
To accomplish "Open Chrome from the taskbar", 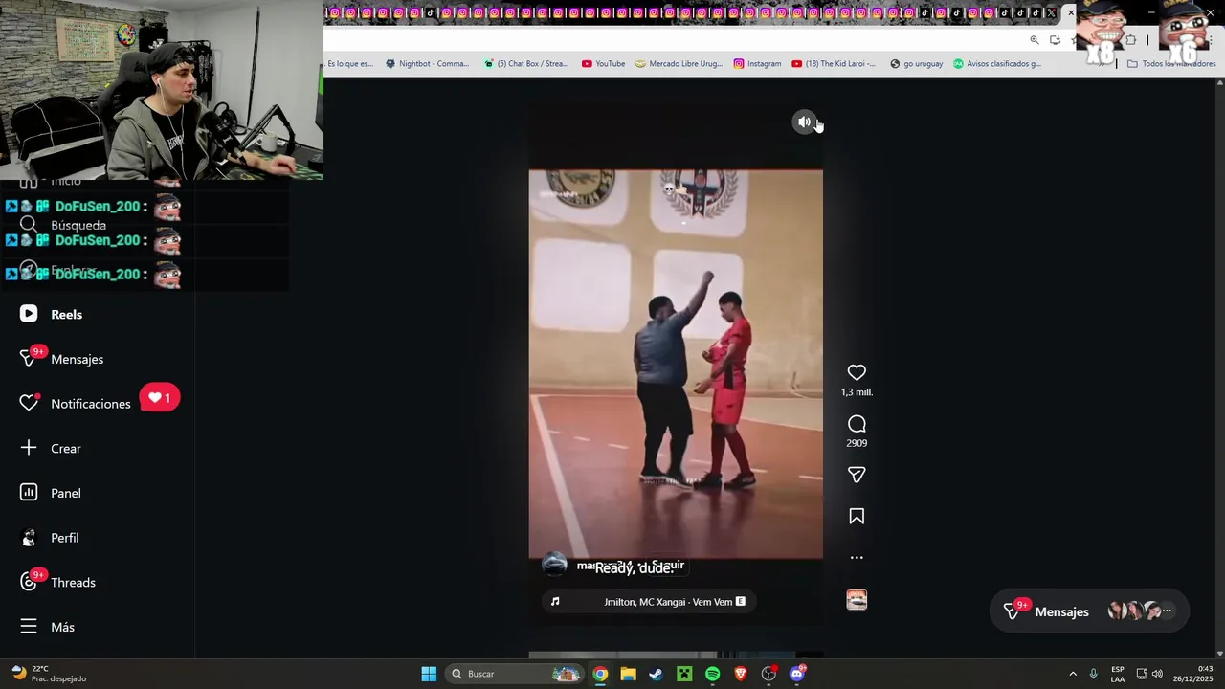I will [600, 674].
